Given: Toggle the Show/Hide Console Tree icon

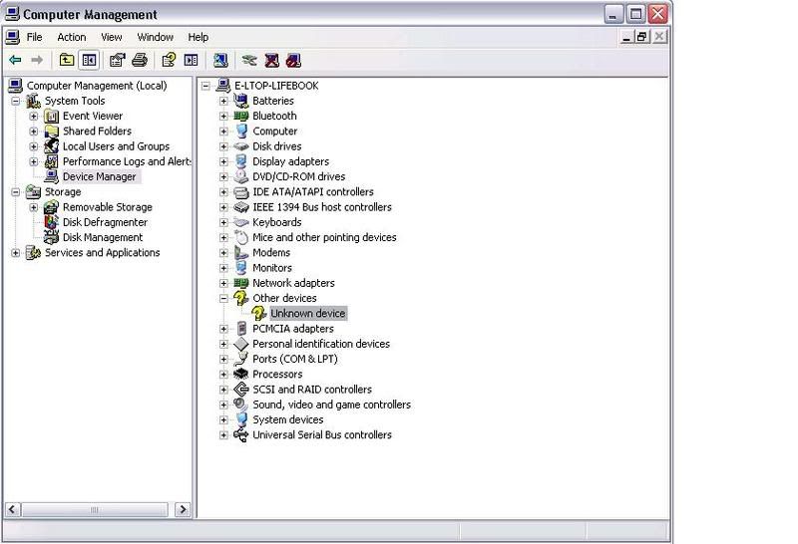Looking at the screenshot, I should [89, 60].
